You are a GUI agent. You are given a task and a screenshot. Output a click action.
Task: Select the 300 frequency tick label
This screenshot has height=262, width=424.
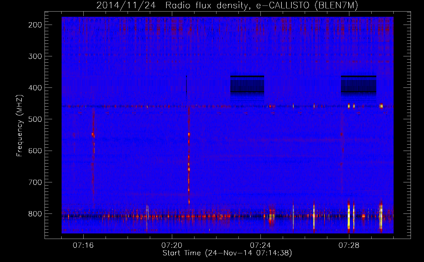tap(35, 56)
